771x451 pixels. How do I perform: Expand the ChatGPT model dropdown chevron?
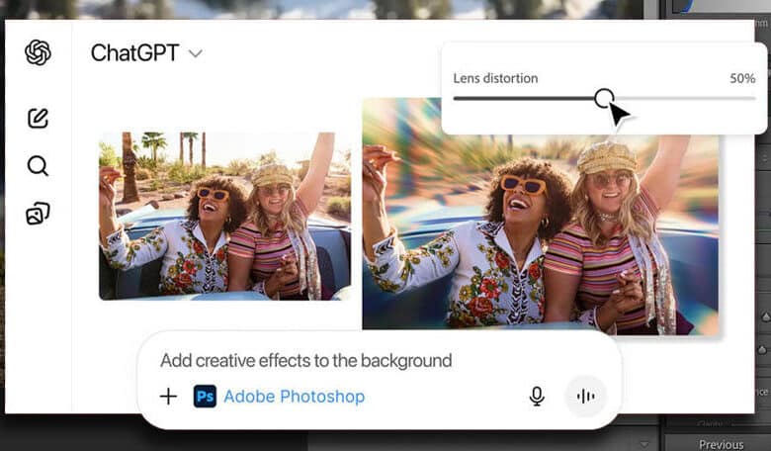click(x=196, y=53)
